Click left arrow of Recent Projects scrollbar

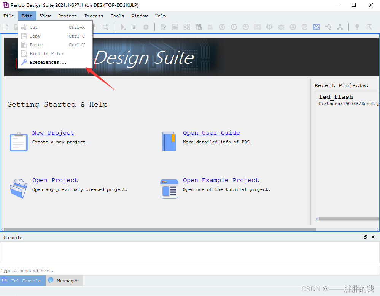[317, 219]
